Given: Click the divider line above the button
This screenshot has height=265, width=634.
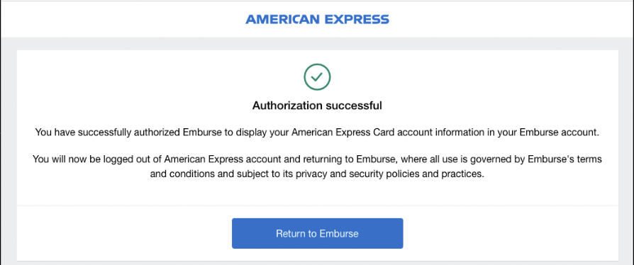Looking at the screenshot, I should coord(317,205).
